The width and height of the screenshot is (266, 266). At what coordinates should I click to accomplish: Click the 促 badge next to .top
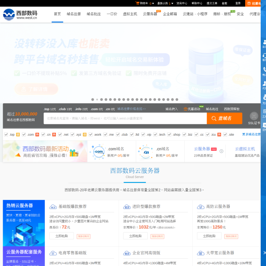(18, 135)
